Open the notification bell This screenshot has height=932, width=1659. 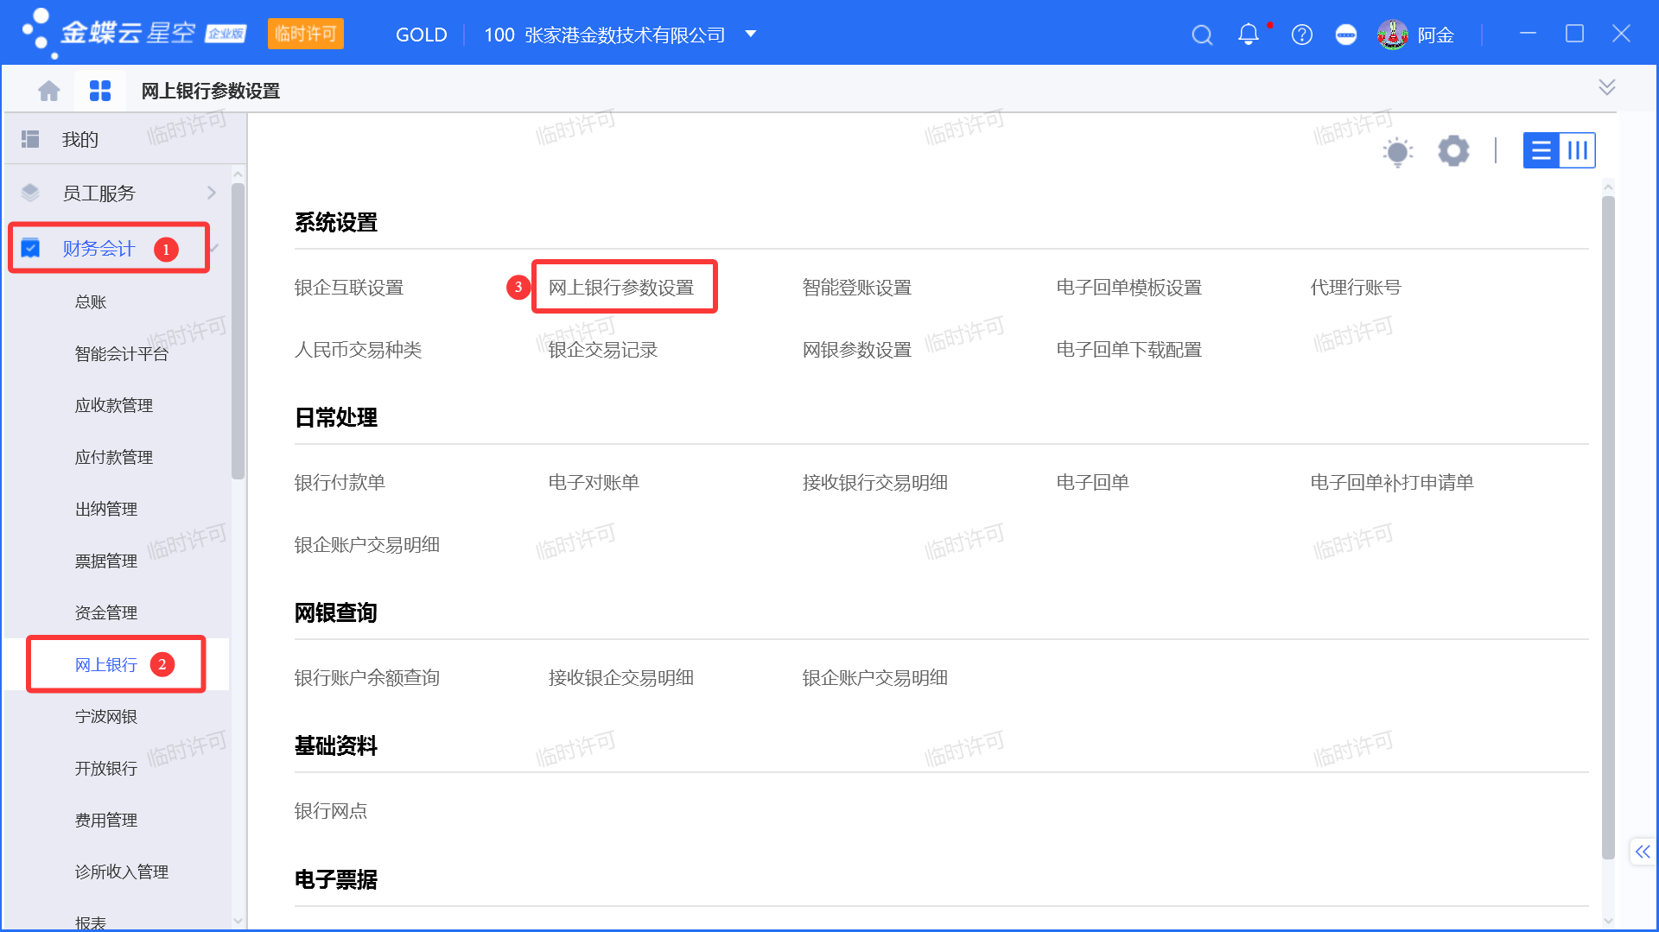(1248, 35)
